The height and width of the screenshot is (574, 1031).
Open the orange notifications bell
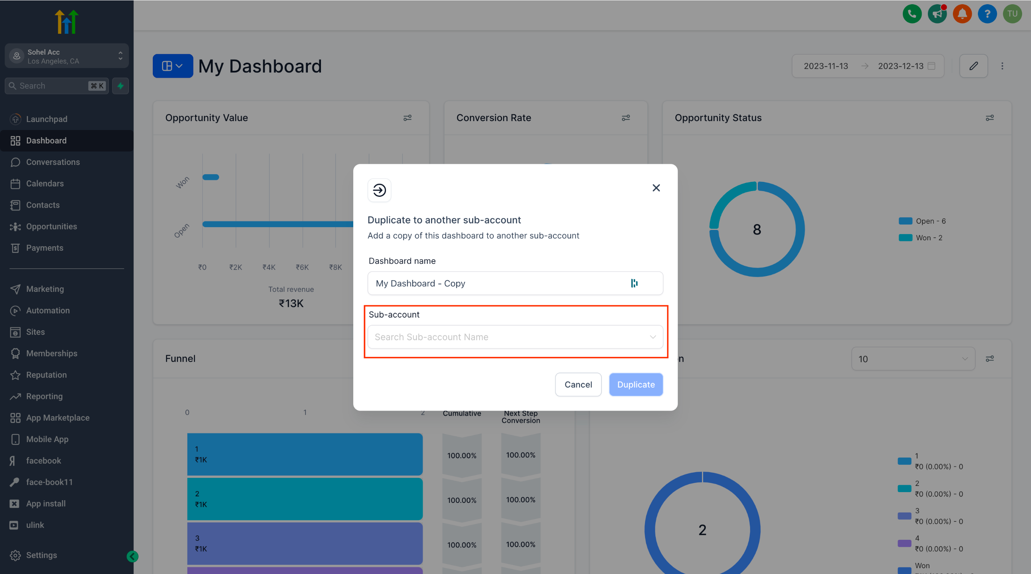point(962,14)
